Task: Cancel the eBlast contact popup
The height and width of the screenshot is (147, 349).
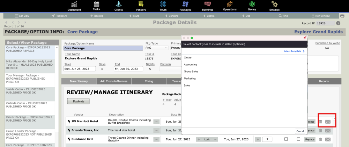Action: point(300,131)
